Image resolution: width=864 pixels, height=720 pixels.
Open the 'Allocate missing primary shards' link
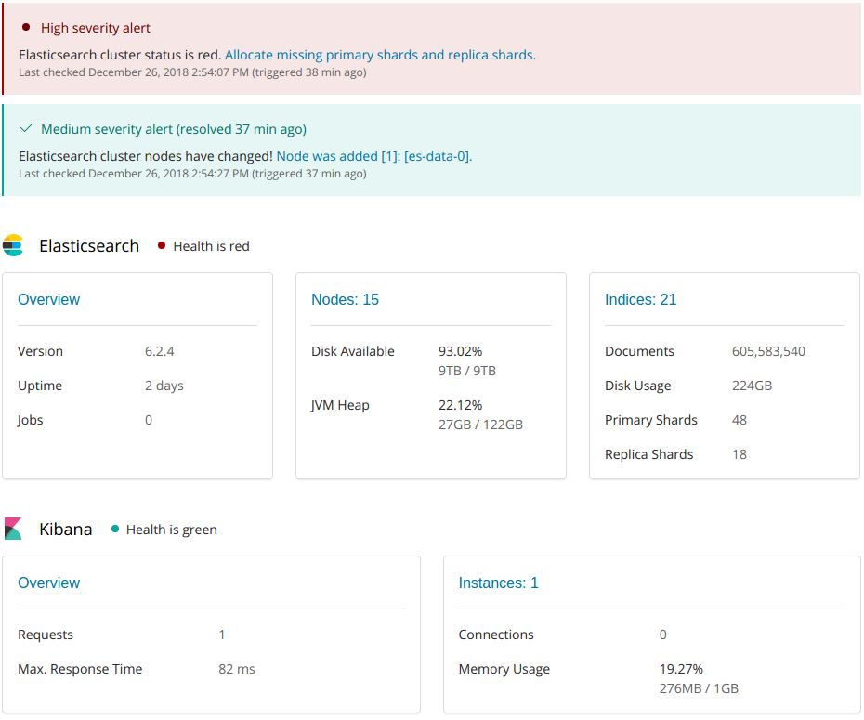pos(379,55)
